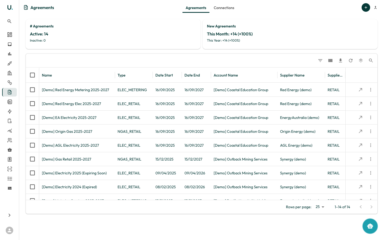
Task: Open EA Electricity 2025-2027 arrow link
Action: 361,118
